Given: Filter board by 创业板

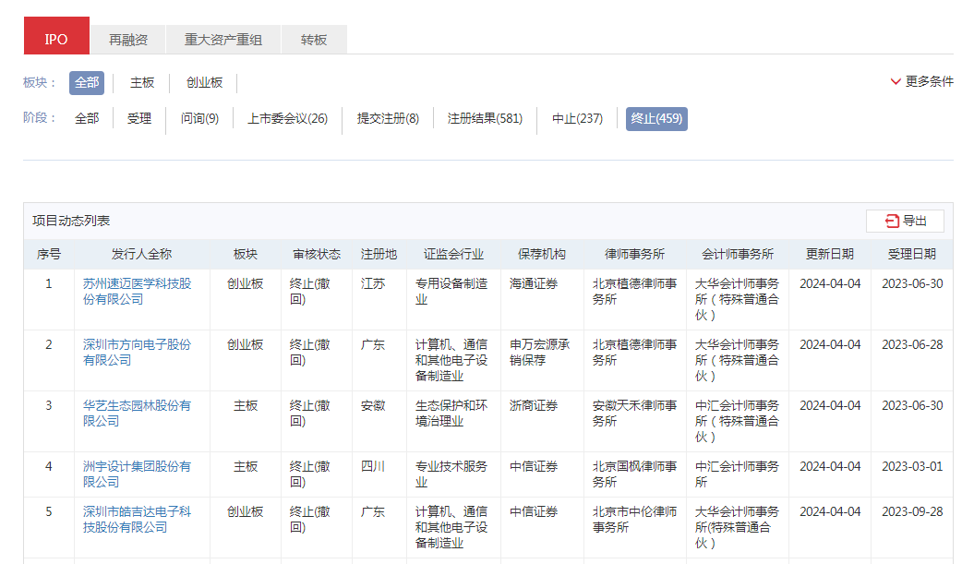Looking at the screenshot, I should tap(204, 83).
